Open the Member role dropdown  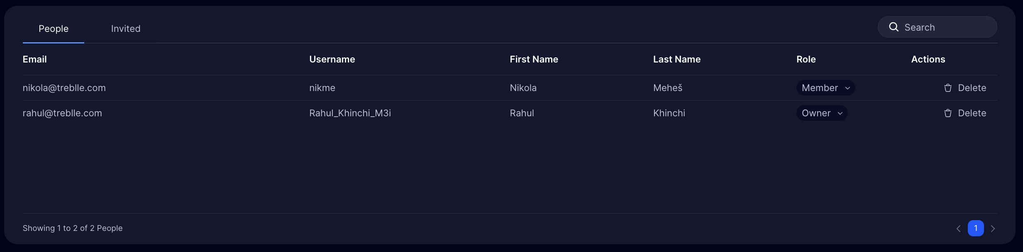coord(825,88)
